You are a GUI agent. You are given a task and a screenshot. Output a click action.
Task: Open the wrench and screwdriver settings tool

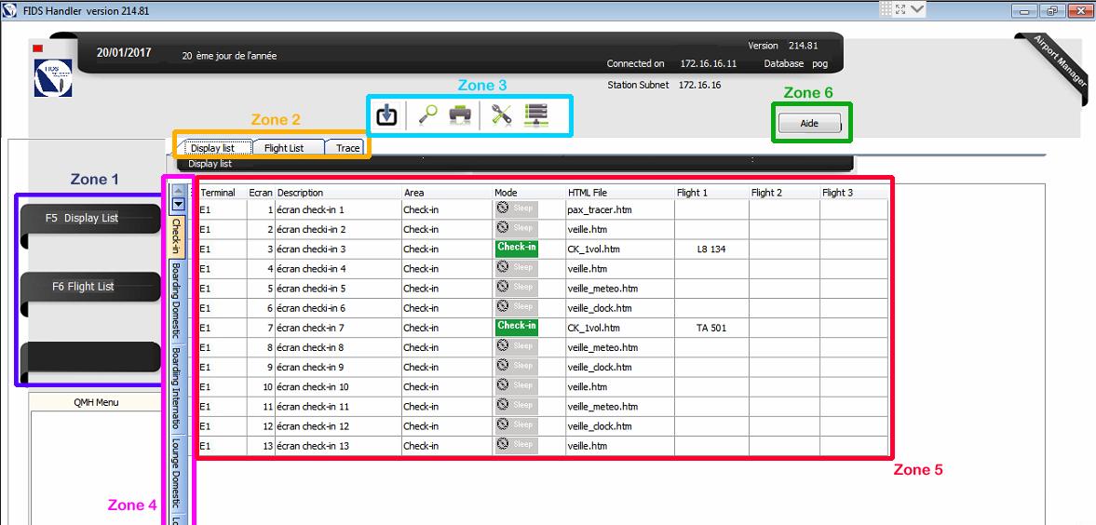501,114
